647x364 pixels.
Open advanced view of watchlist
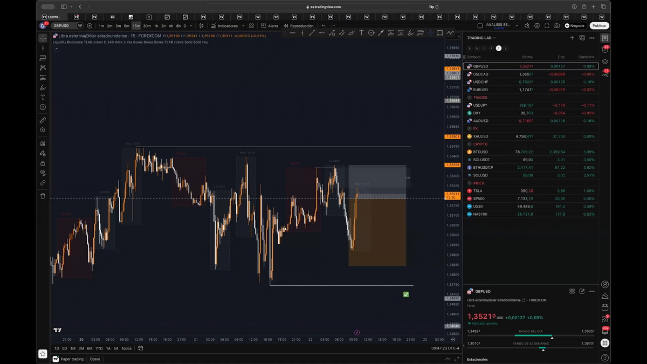pyautogui.click(x=582, y=38)
